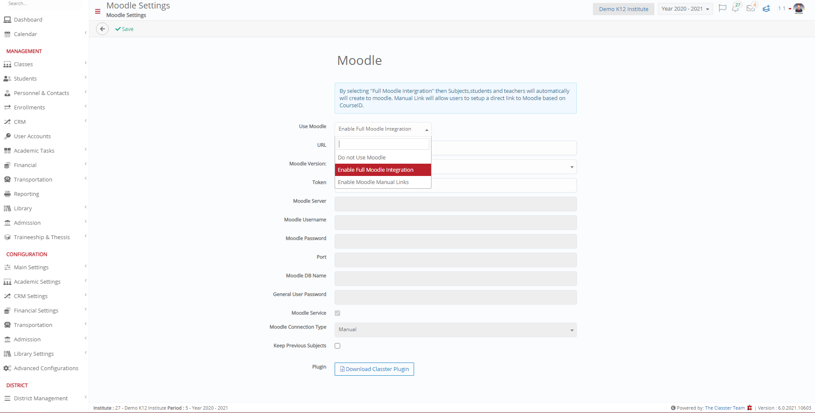The width and height of the screenshot is (815, 413).
Task: Click the dropdown search input box
Action: pos(383,144)
